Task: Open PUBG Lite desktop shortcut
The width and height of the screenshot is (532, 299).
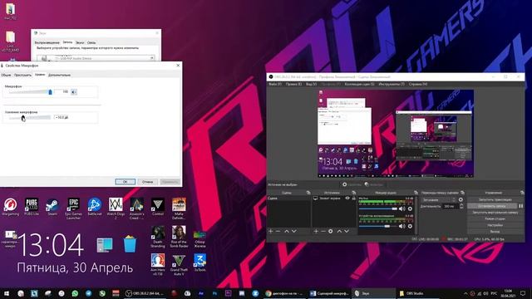Action: pyautogui.click(x=32, y=207)
